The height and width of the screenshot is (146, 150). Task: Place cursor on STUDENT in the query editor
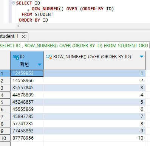[x=44, y=14]
